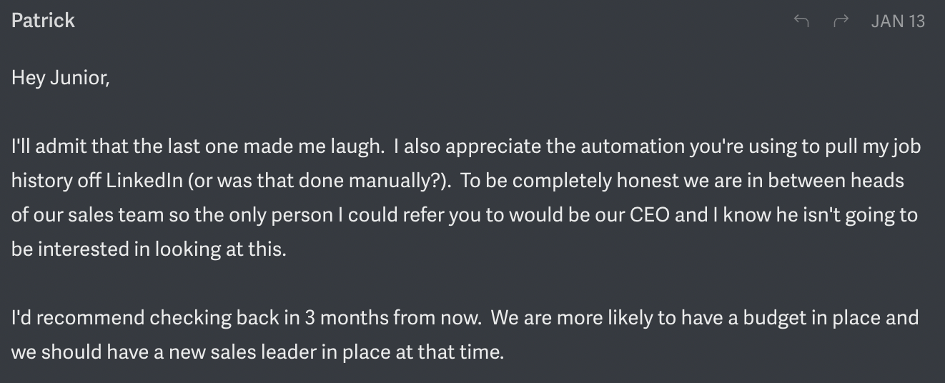Click the JAN 13 date stamp
945x383 pixels.
coord(898,21)
